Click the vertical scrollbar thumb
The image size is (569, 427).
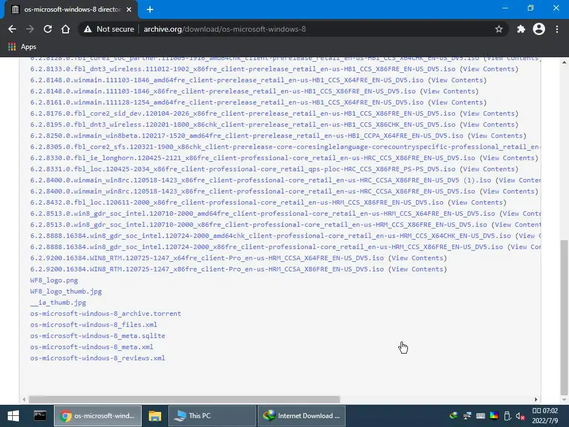pyautogui.click(x=564, y=317)
